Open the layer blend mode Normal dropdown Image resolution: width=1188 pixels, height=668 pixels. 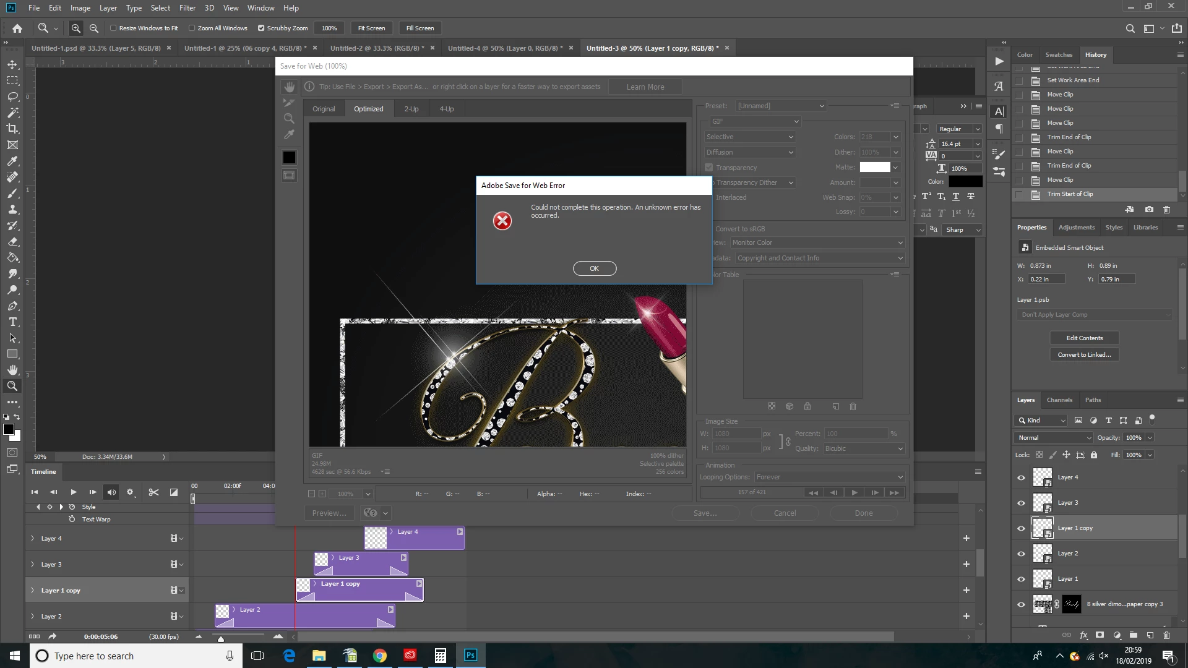point(1054,438)
